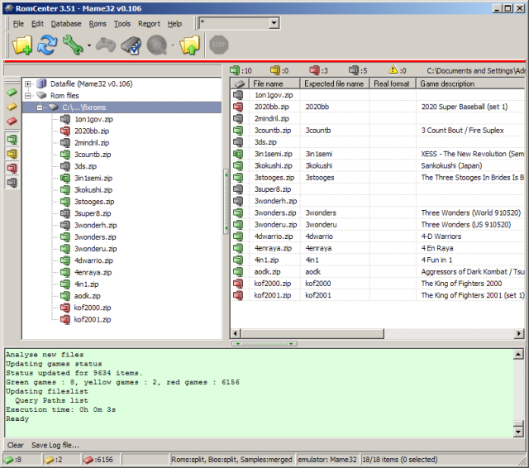Image resolution: width=529 pixels, height=468 pixels.
Task: Open the Report menu
Action: (149, 24)
